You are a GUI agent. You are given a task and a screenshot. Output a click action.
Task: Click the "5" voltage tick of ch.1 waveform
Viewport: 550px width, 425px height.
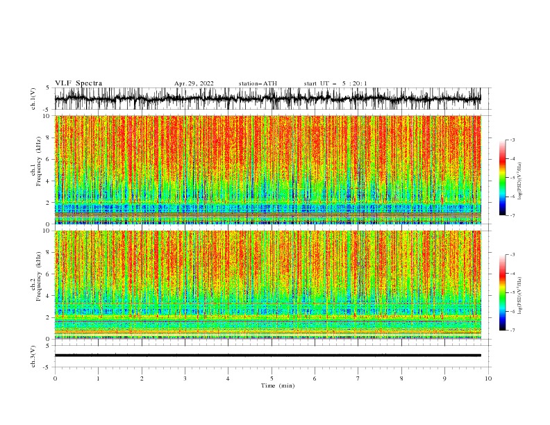tap(48, 88)
